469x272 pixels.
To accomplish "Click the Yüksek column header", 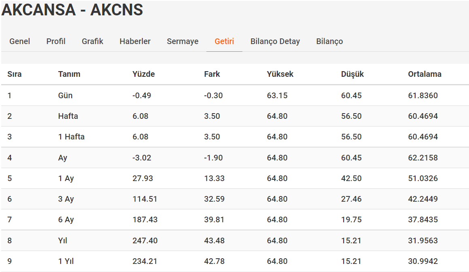I will click(280, 74).
